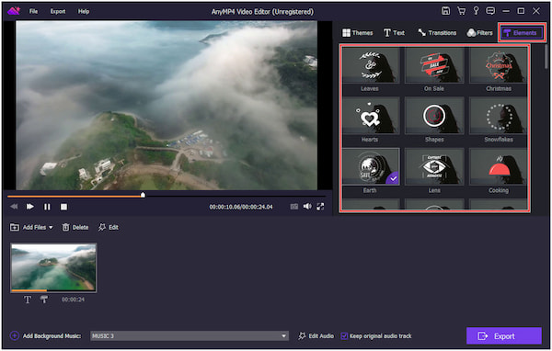Click the Edit Audio button
The image size is (552, 351).
(316, 336)
